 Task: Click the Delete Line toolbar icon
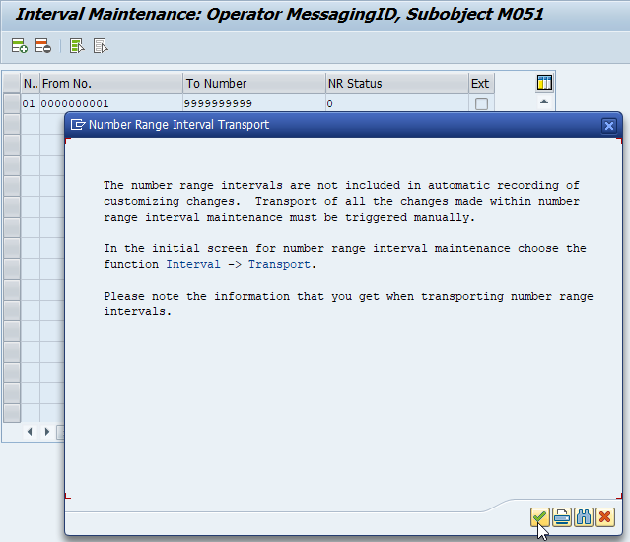[x=42, y=45]
